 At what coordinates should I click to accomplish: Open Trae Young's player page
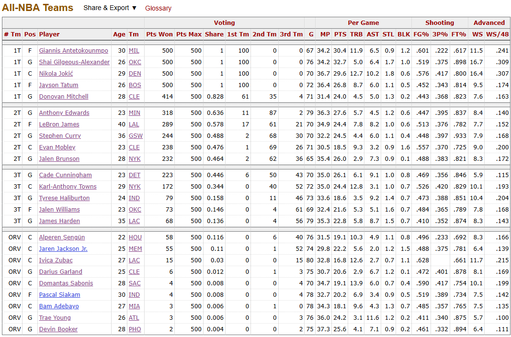point(55,317)
